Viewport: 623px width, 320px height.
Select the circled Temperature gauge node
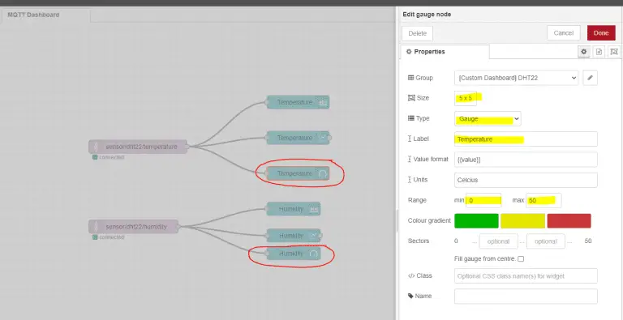pyautogui.click(x=298, y=173)
